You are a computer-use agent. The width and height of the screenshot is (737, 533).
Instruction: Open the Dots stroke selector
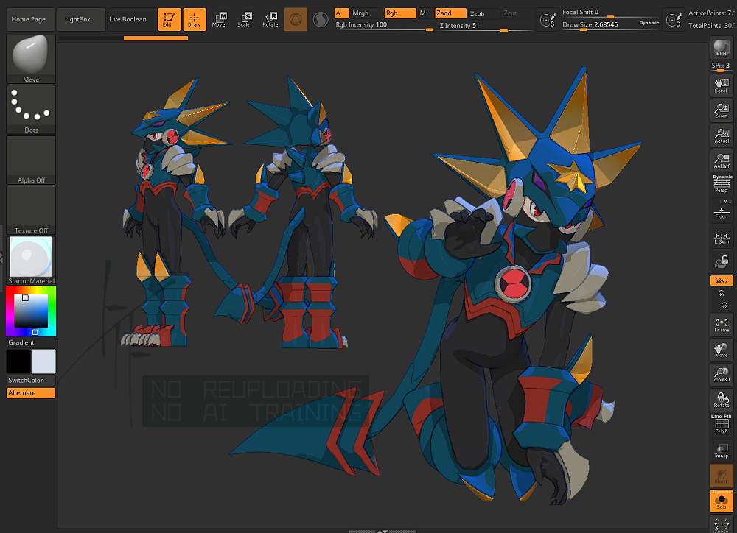click(31, 110)
